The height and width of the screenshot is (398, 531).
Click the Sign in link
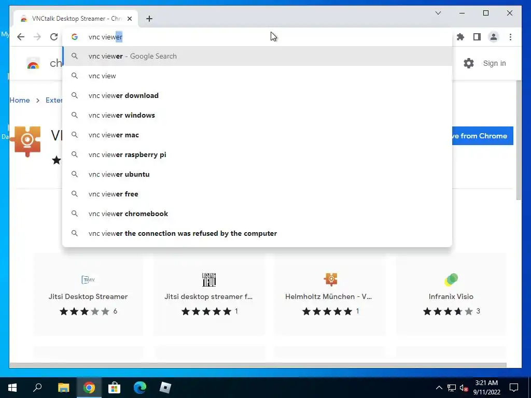pos(494,63)
